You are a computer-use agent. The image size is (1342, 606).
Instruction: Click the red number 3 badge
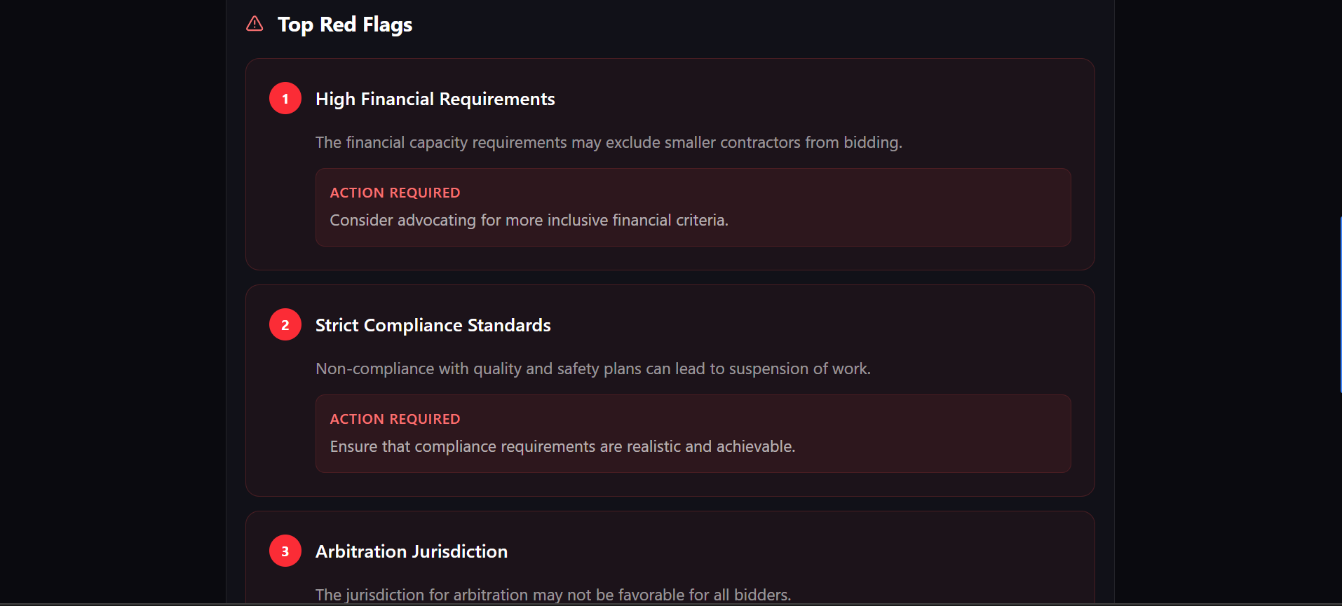click(285, 551)
